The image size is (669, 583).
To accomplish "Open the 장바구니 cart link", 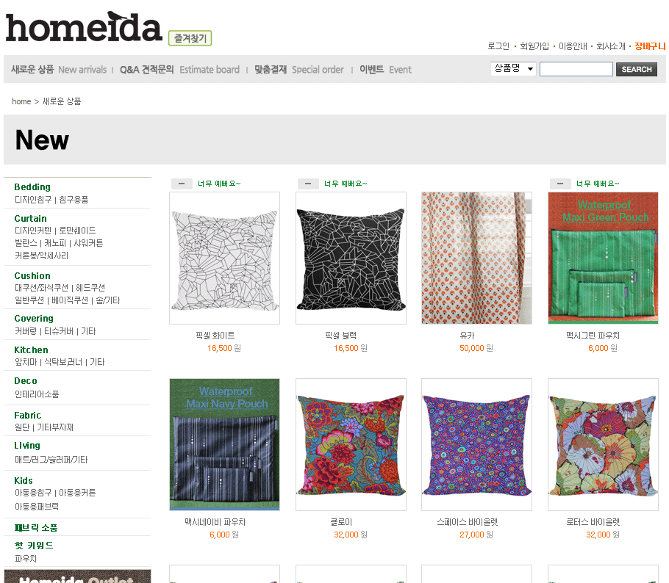I will [650, 46].
